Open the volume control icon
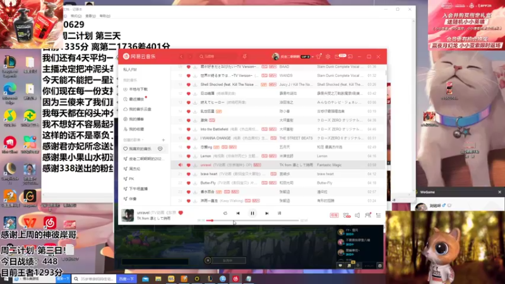 tap(357, 215)
